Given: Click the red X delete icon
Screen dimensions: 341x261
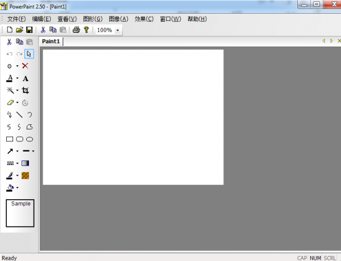Looking at the screenshot, I should [x=25, y=66].
